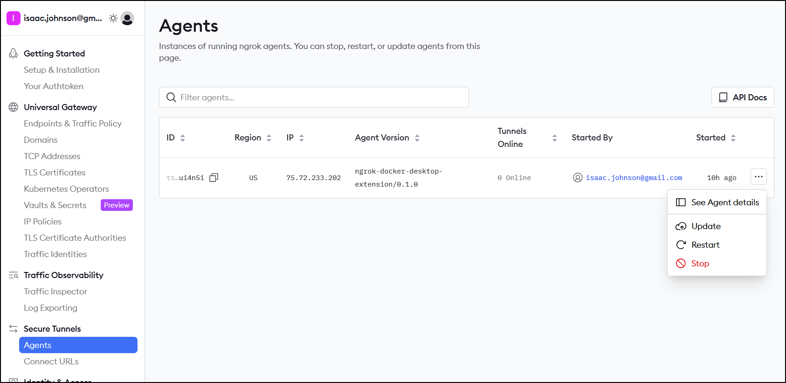Viewport: 786px width, 383px height.
Task: Select See Agent details from menu
Action: (724, 202)
